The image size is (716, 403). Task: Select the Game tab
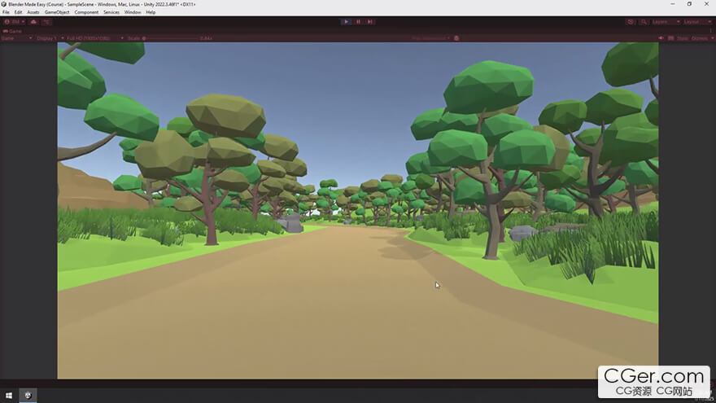(x=14, y=31)
